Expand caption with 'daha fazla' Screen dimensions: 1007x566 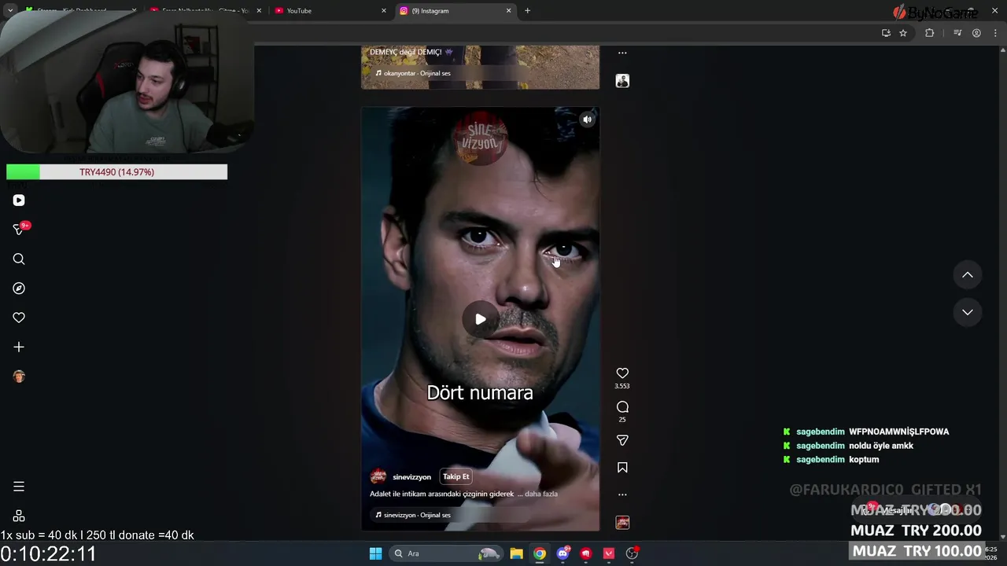540,494
